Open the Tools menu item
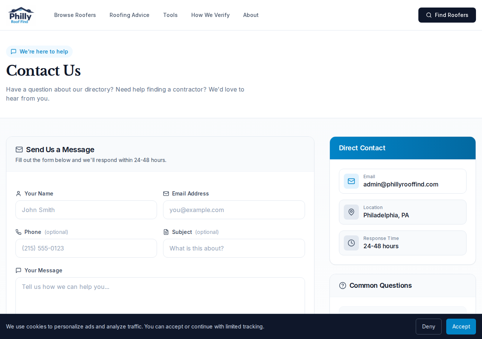482x339 pixels. click(170, 15)
